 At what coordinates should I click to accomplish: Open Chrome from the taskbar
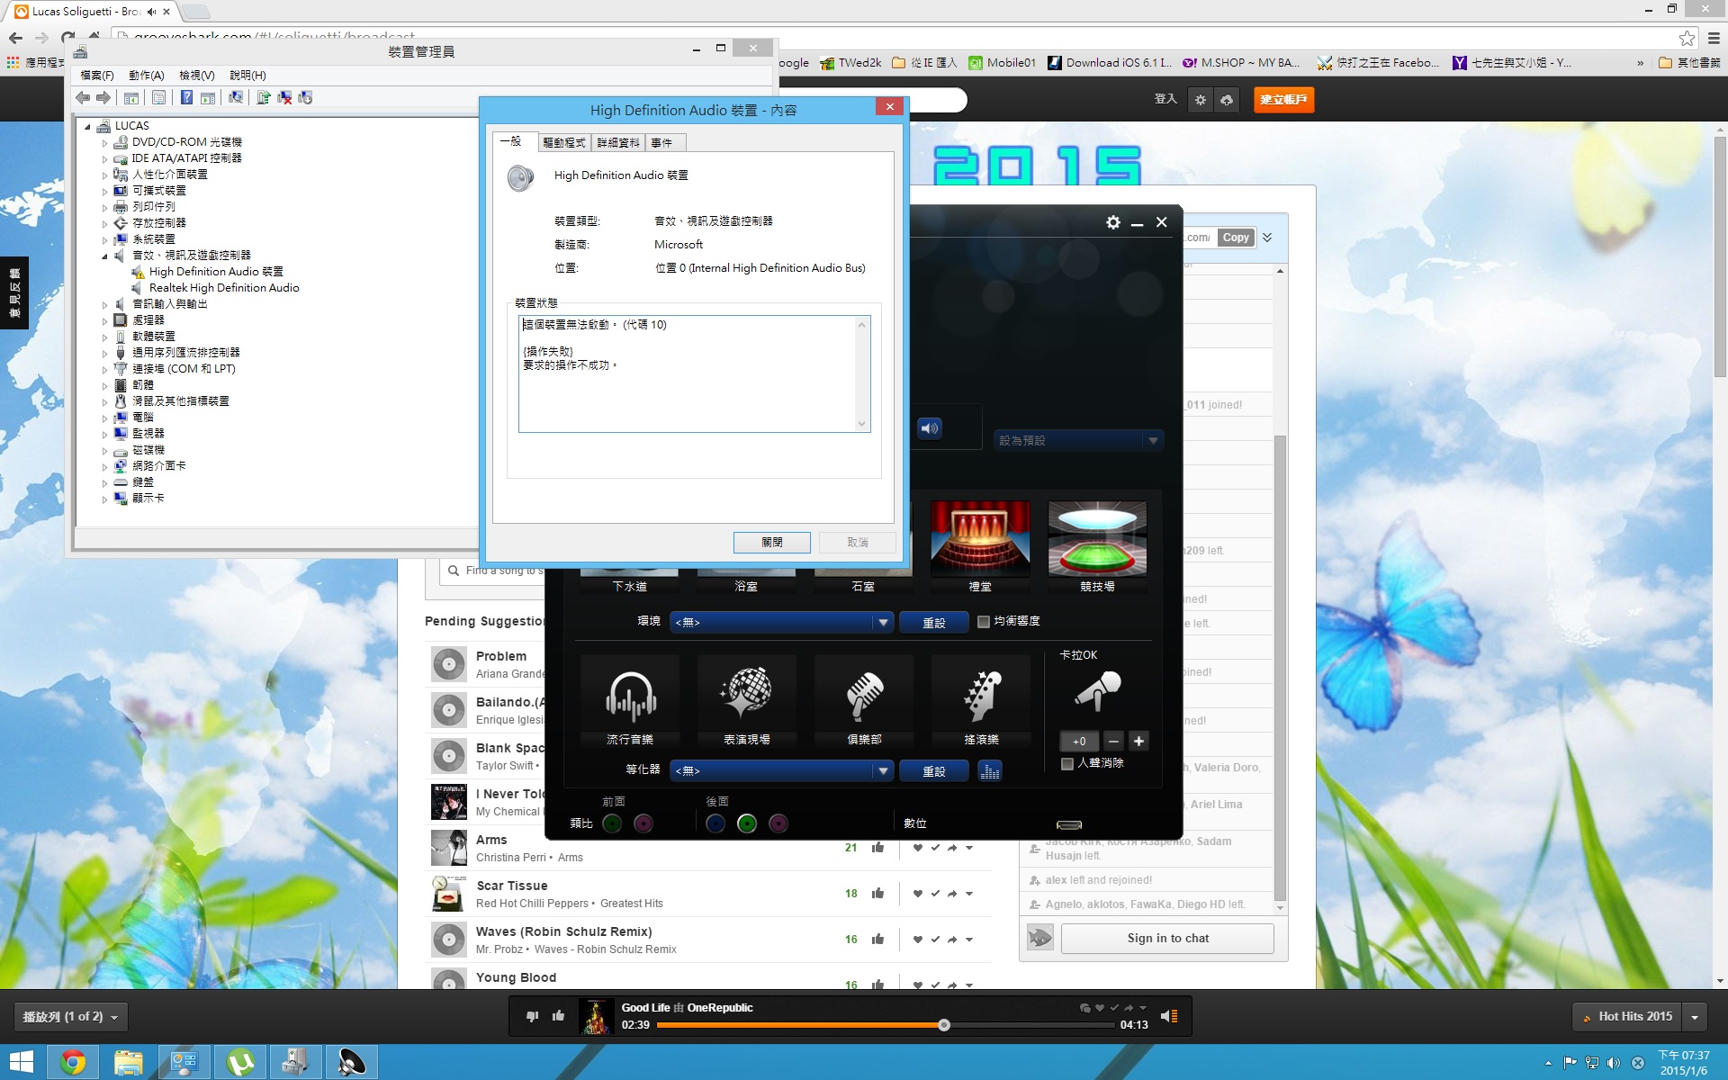click(73, 1063)
